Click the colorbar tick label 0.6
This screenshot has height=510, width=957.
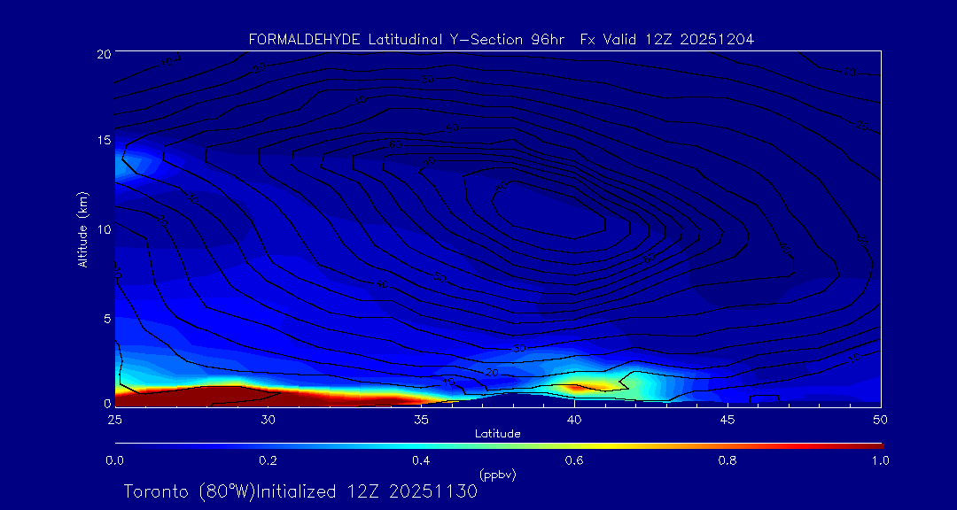[x=574, y=460]
